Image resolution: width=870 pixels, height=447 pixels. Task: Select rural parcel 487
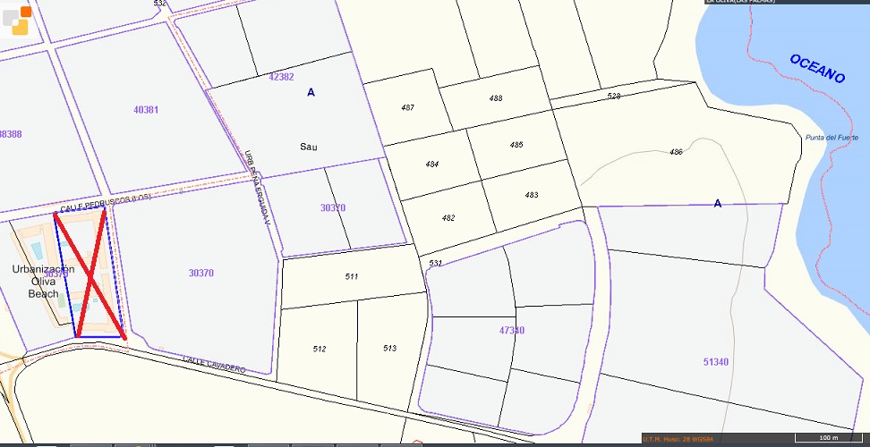click(407, 107)
